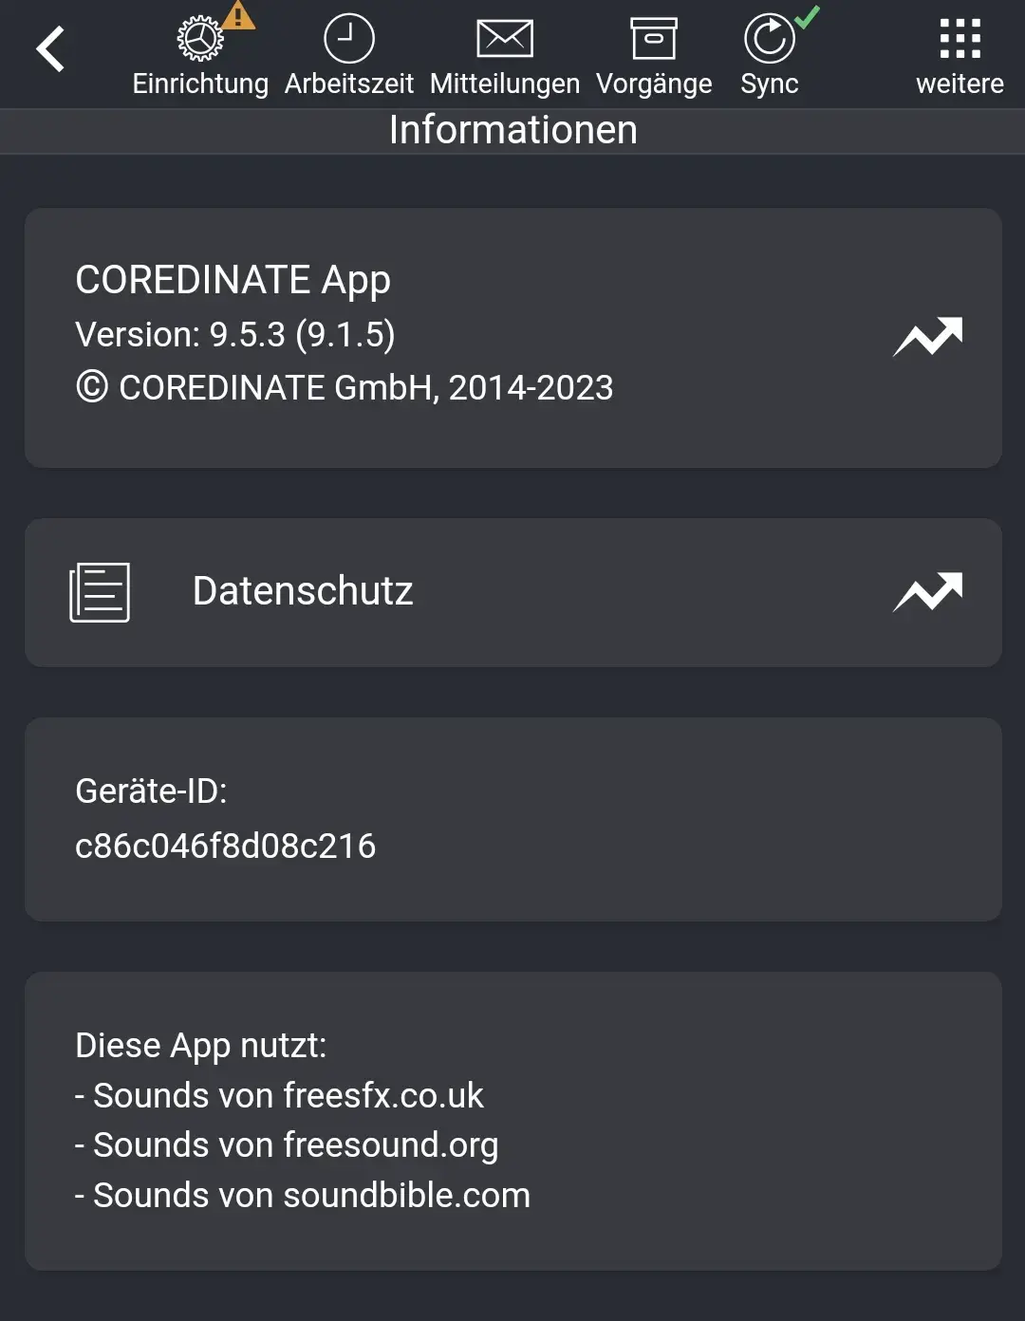Click the arrow icon beside Datenschutz
Viewport: 1025px width, 1321px height.
(x=928, y=591)
